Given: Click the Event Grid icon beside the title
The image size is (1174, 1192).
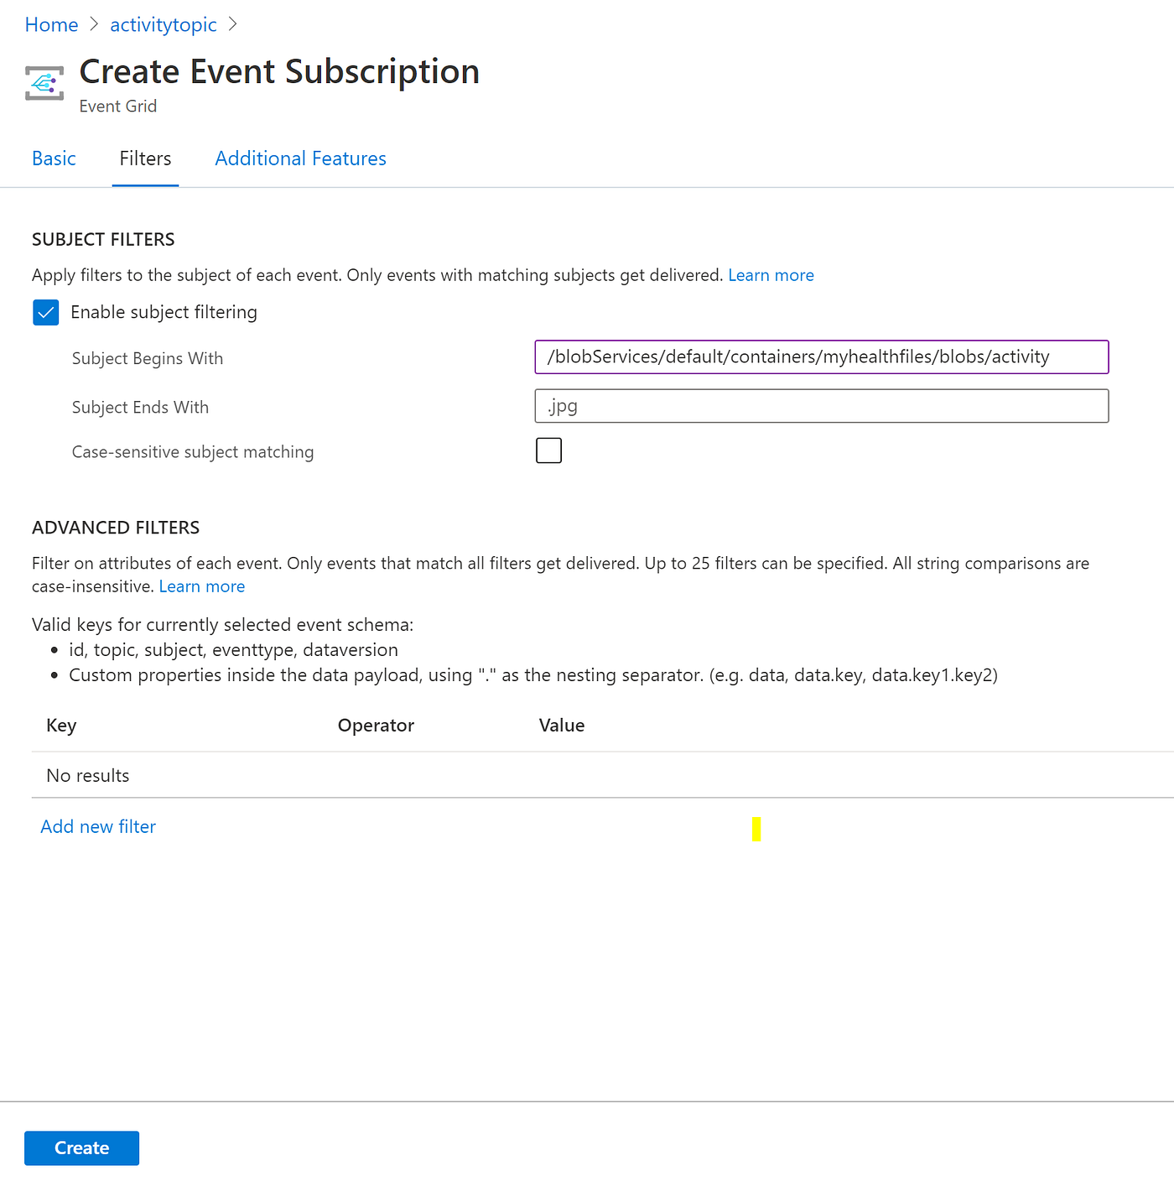Looking at the screenshot, I should tap(44, 83).
